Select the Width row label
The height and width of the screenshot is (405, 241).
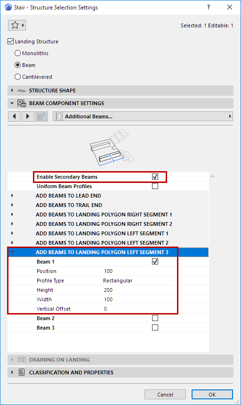[x=44, y=299]
